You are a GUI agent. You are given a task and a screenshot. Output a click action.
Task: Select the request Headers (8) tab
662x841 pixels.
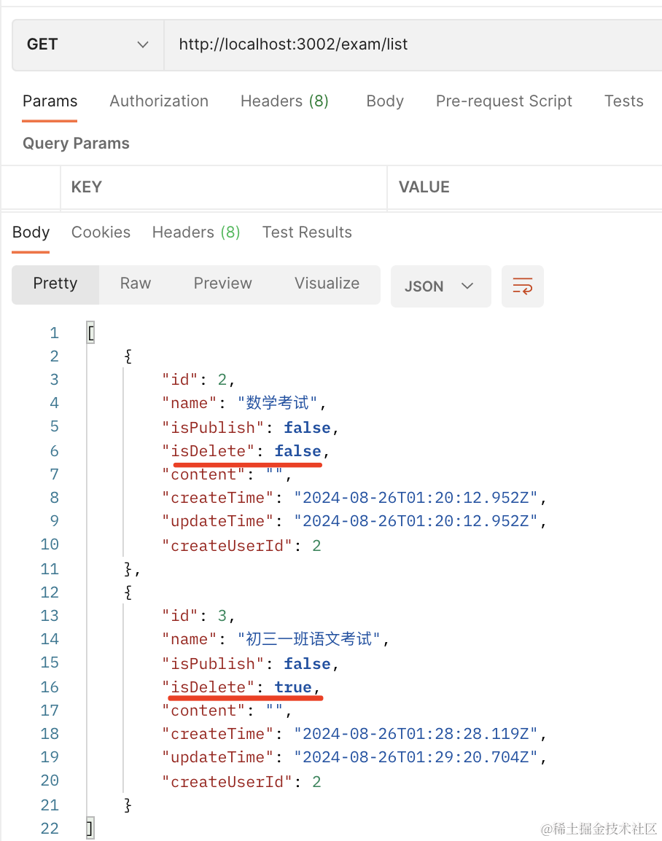pos(284,101)
